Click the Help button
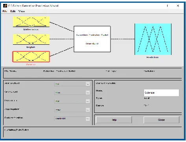This screenshot has width=186, height=142. click(x=114, y=120)
